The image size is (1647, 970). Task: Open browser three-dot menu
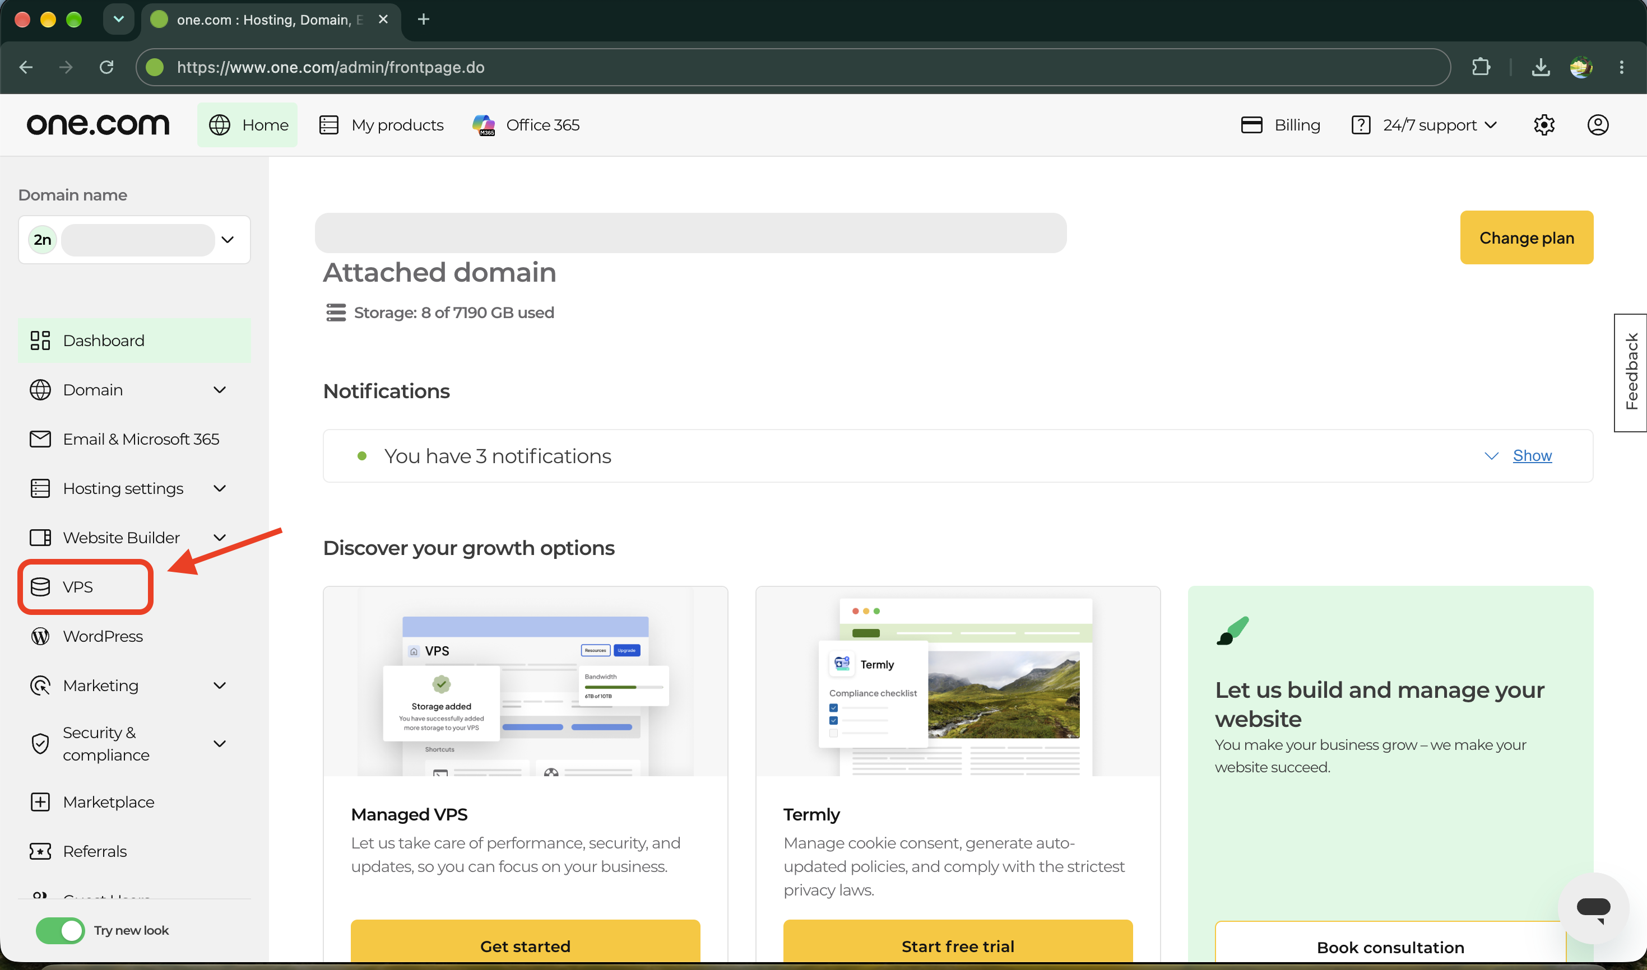coord(1621,67)
